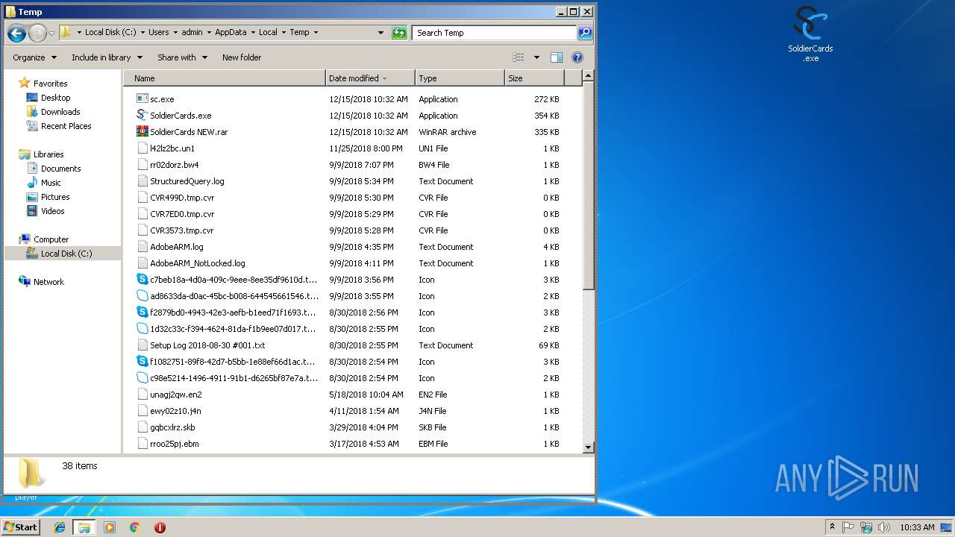Click the vertical scrollbar thumb

click(588, 185)
